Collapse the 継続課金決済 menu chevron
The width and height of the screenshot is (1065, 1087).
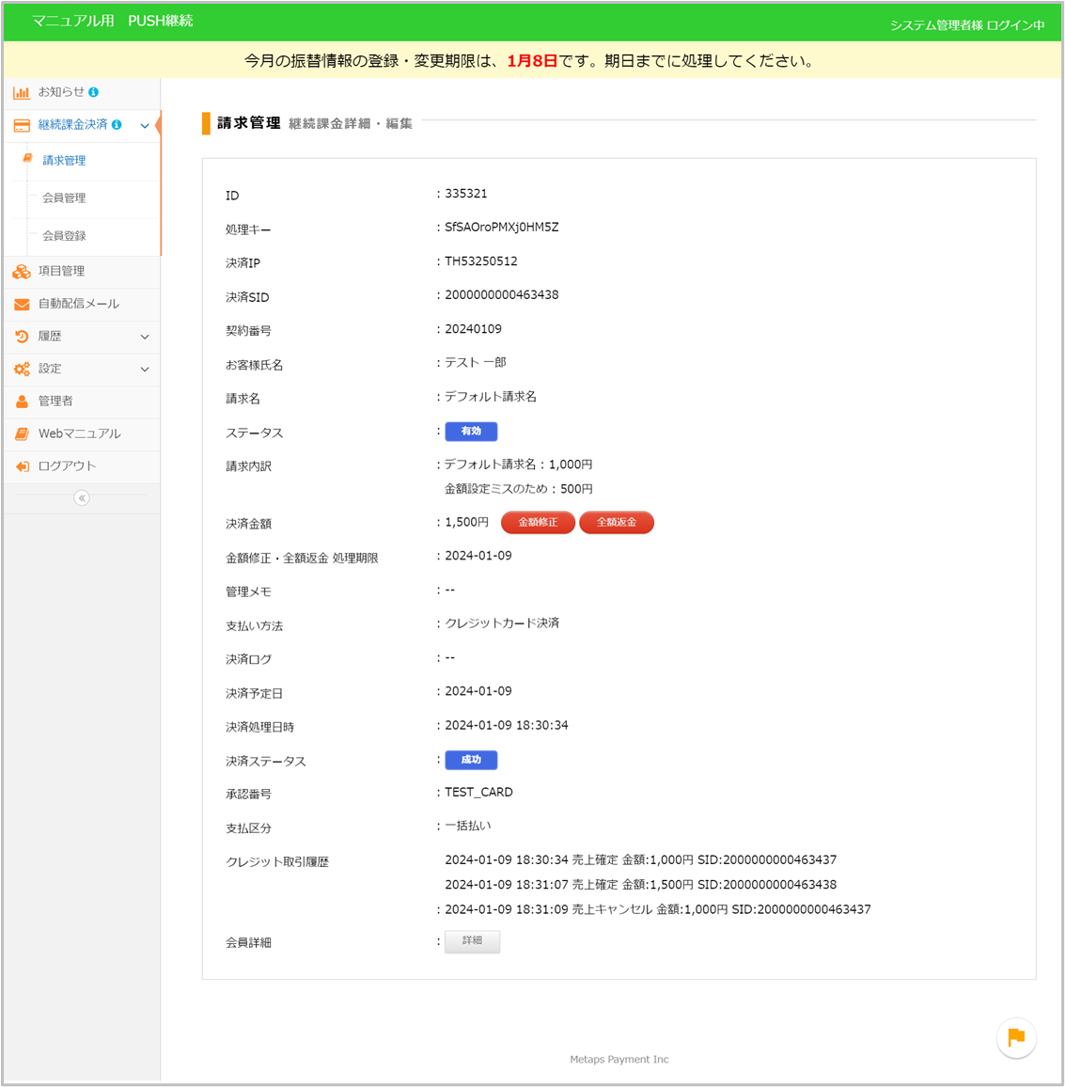(145, 125)
